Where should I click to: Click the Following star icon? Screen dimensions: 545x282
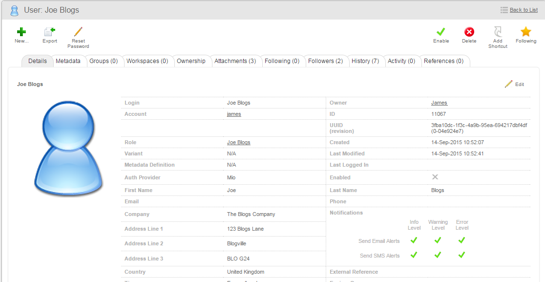point(525,32)
